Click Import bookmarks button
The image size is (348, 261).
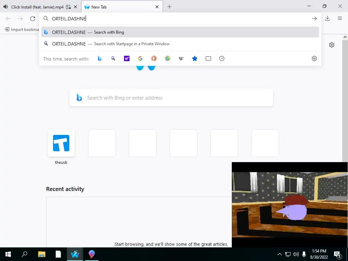(22, 30)
